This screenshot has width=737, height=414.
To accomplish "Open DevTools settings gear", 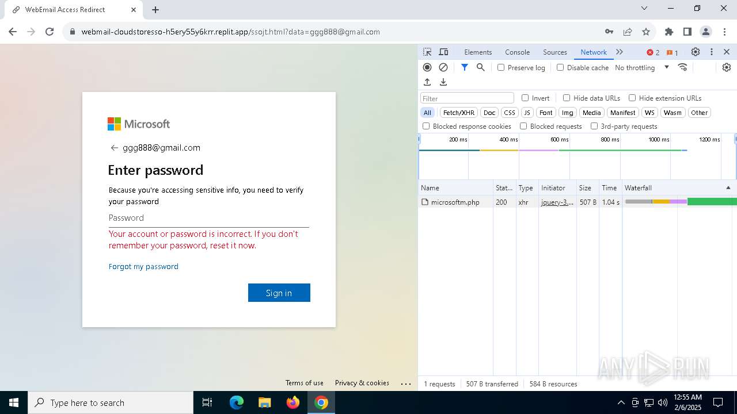I will point(696,52).
